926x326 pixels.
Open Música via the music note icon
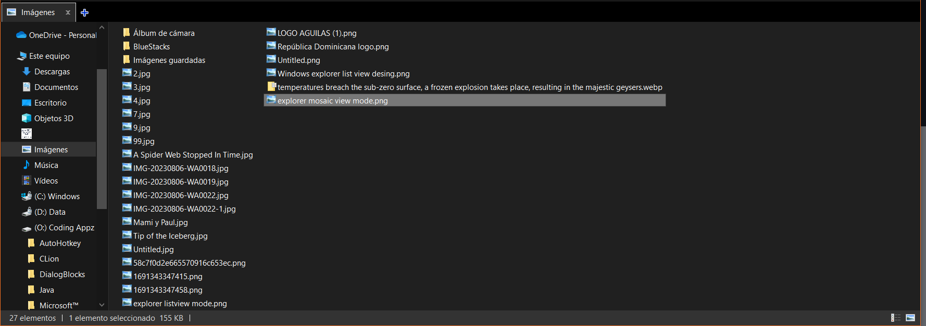pos(27,165)
